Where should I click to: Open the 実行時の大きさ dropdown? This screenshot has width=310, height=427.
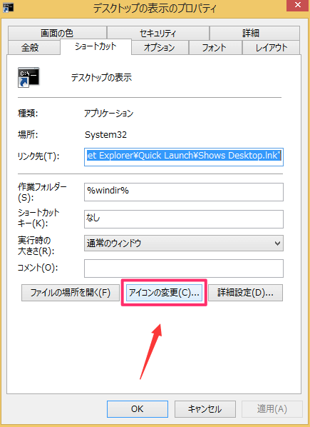pos(184,243)
